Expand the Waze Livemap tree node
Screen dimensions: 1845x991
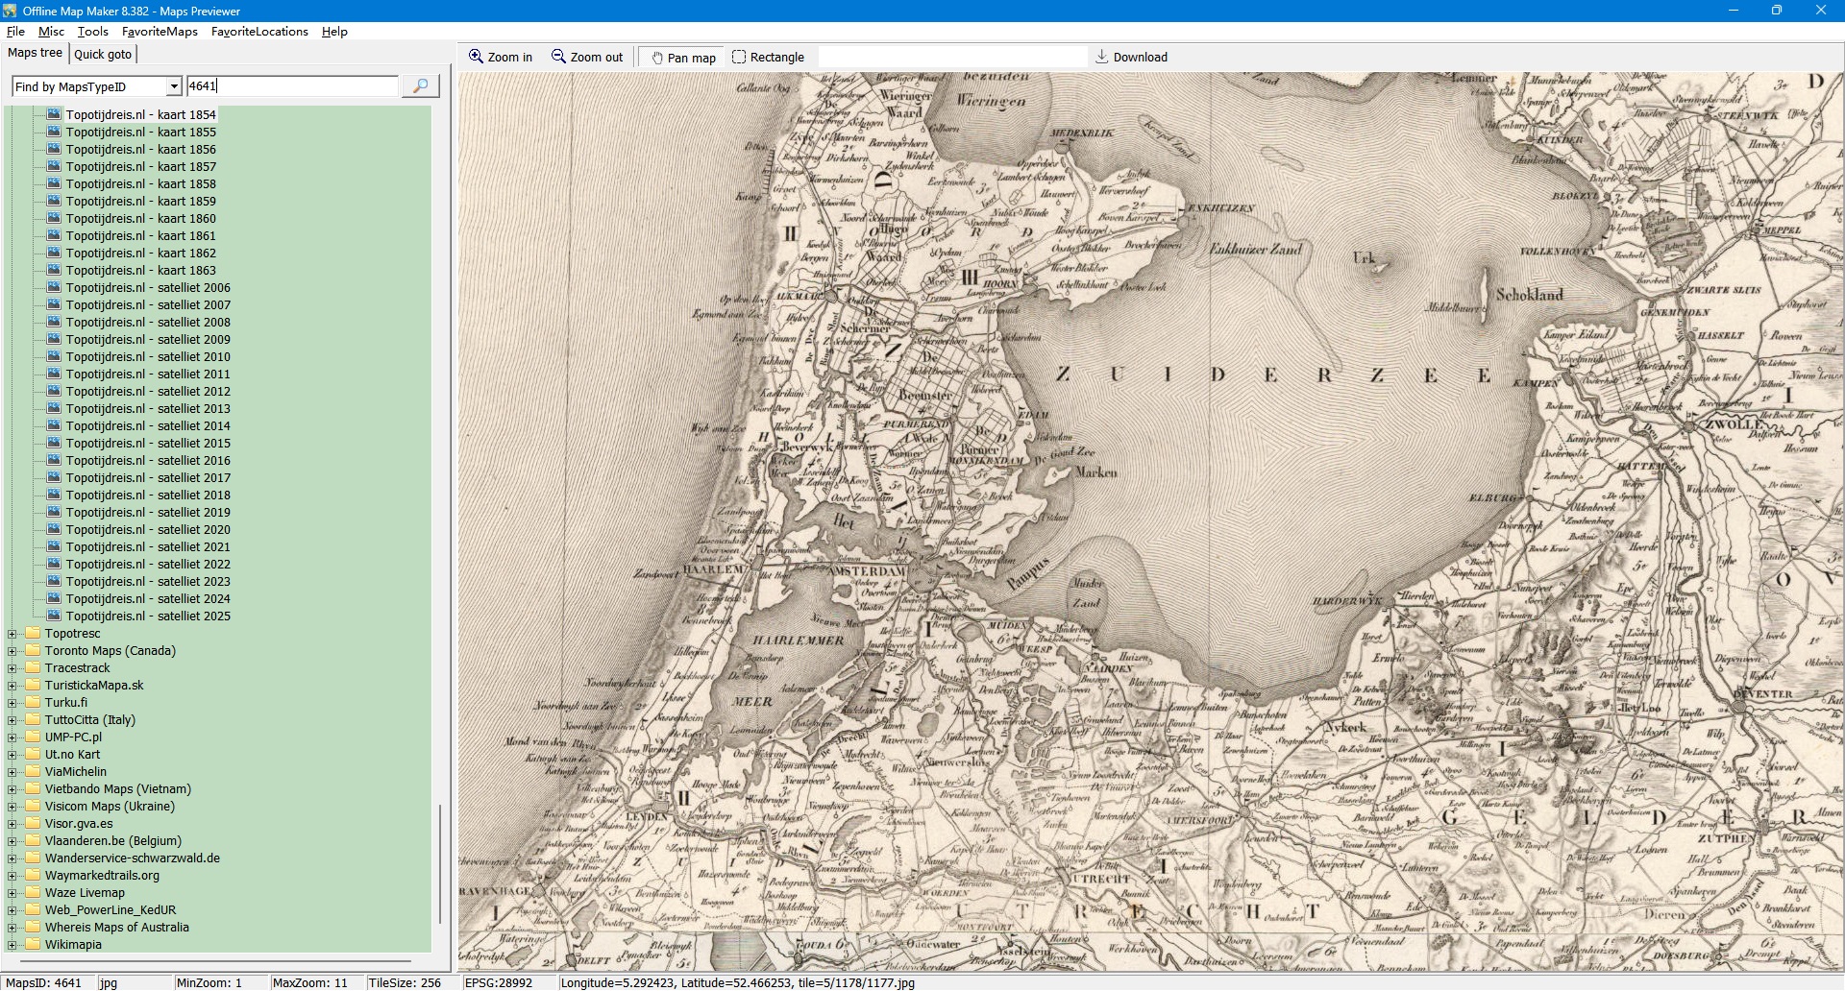pyautogui.click(x=12, y=893)
